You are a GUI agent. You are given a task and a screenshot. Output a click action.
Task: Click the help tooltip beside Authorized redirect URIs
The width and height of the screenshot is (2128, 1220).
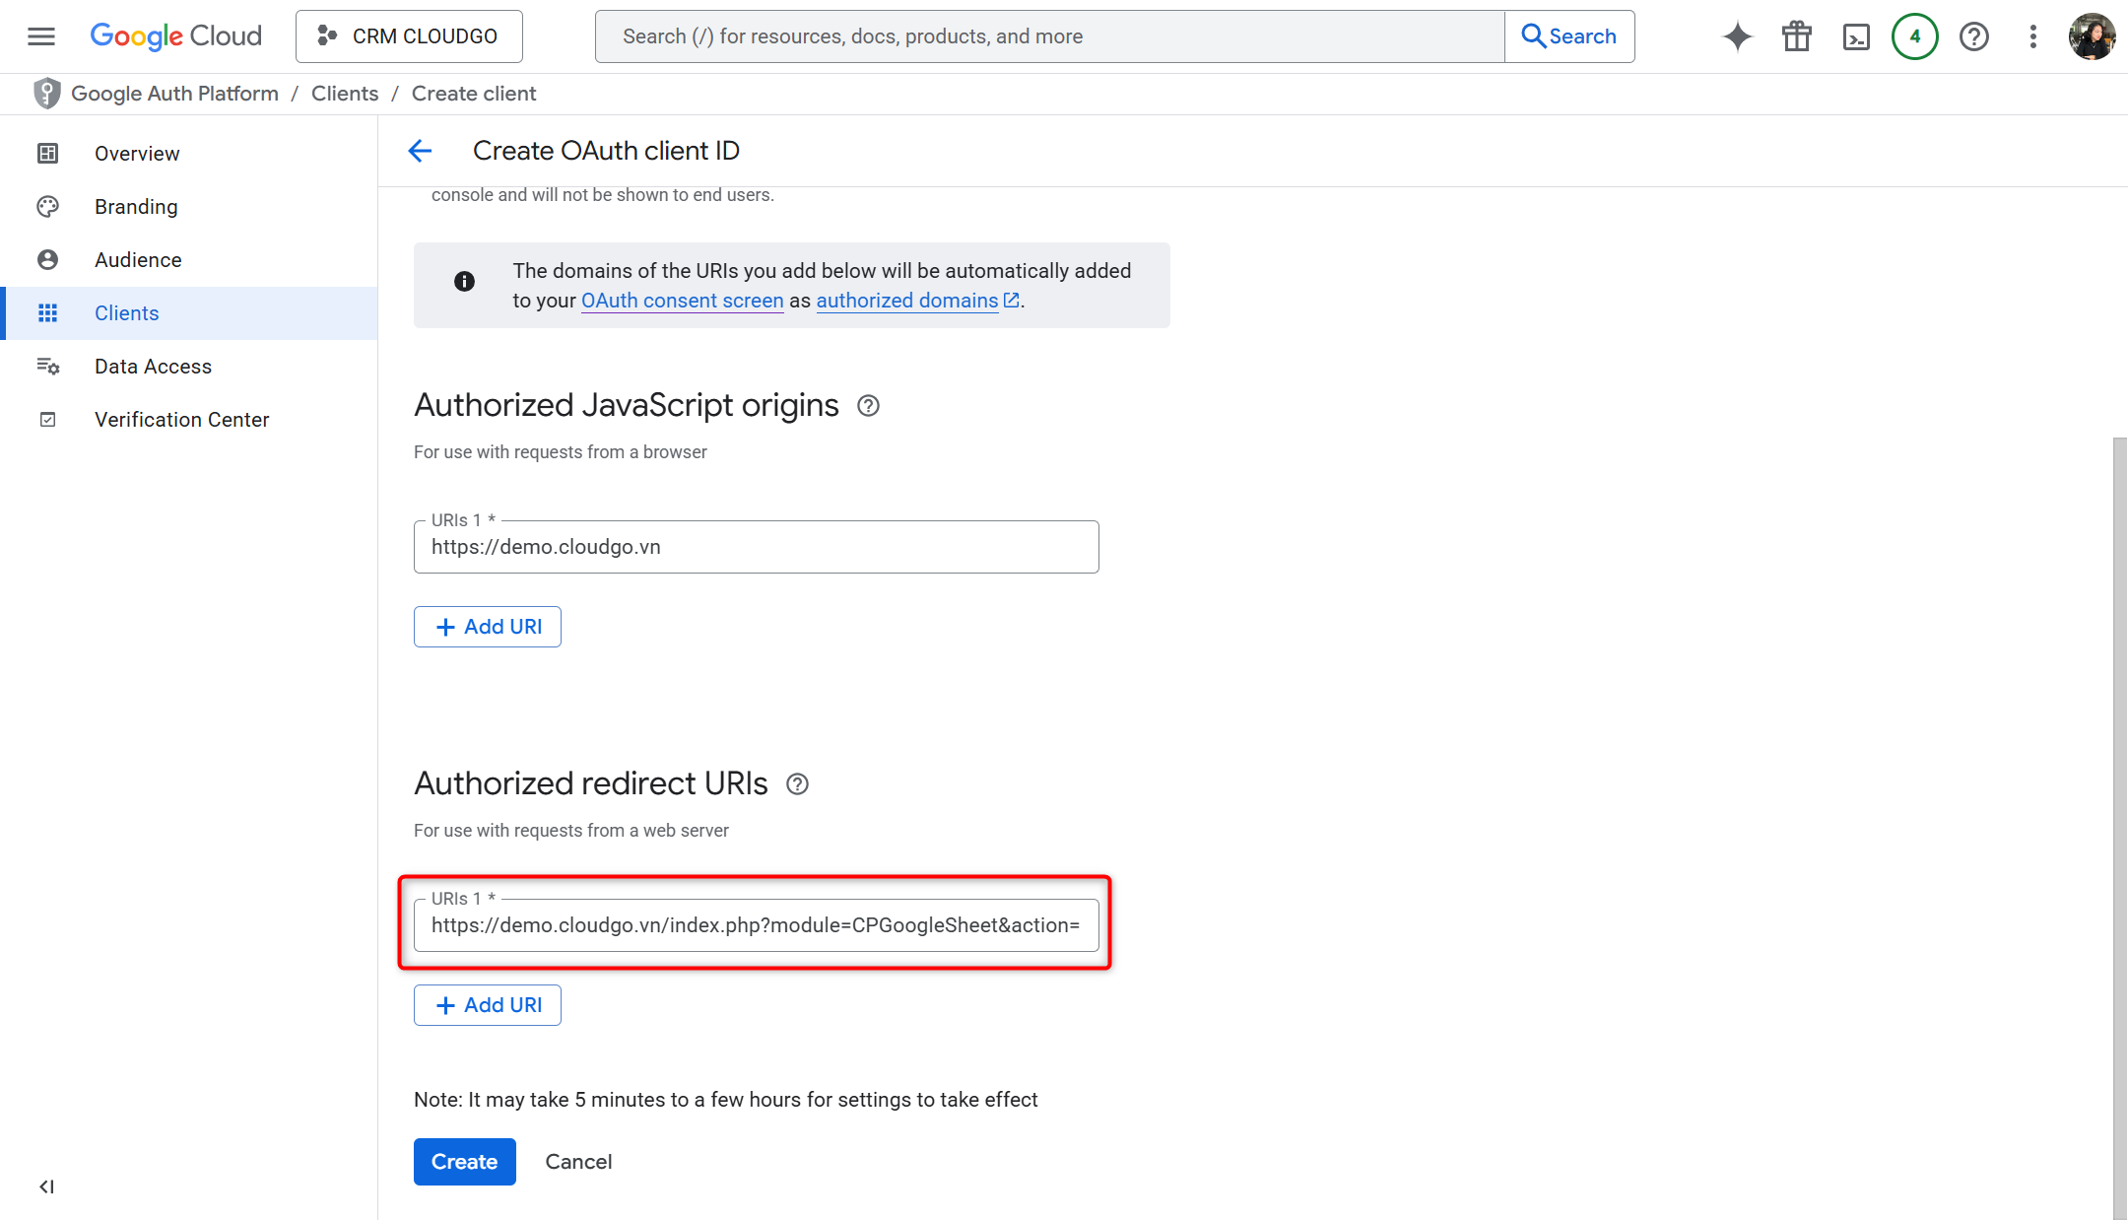[798, 783]
